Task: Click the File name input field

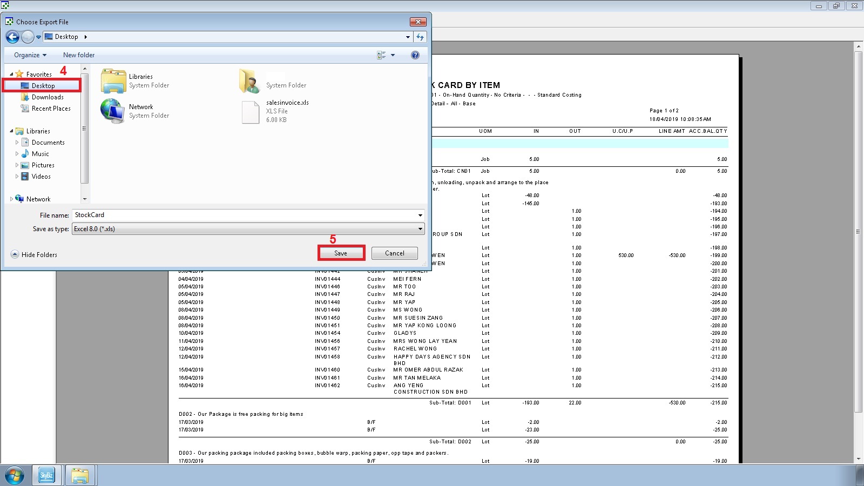Action: [243, 215]
